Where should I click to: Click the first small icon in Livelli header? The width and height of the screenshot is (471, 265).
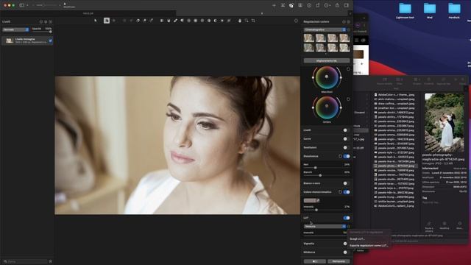41,22
